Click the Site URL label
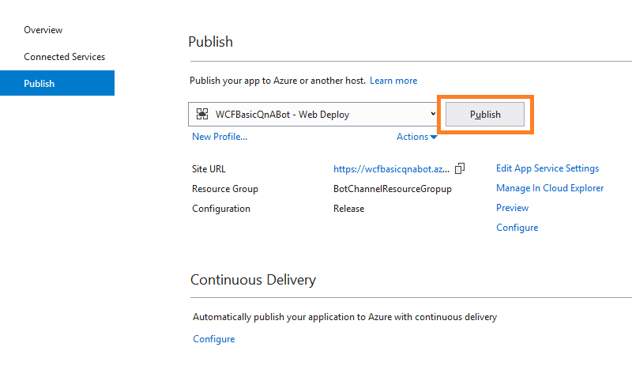 click(209, 169)
